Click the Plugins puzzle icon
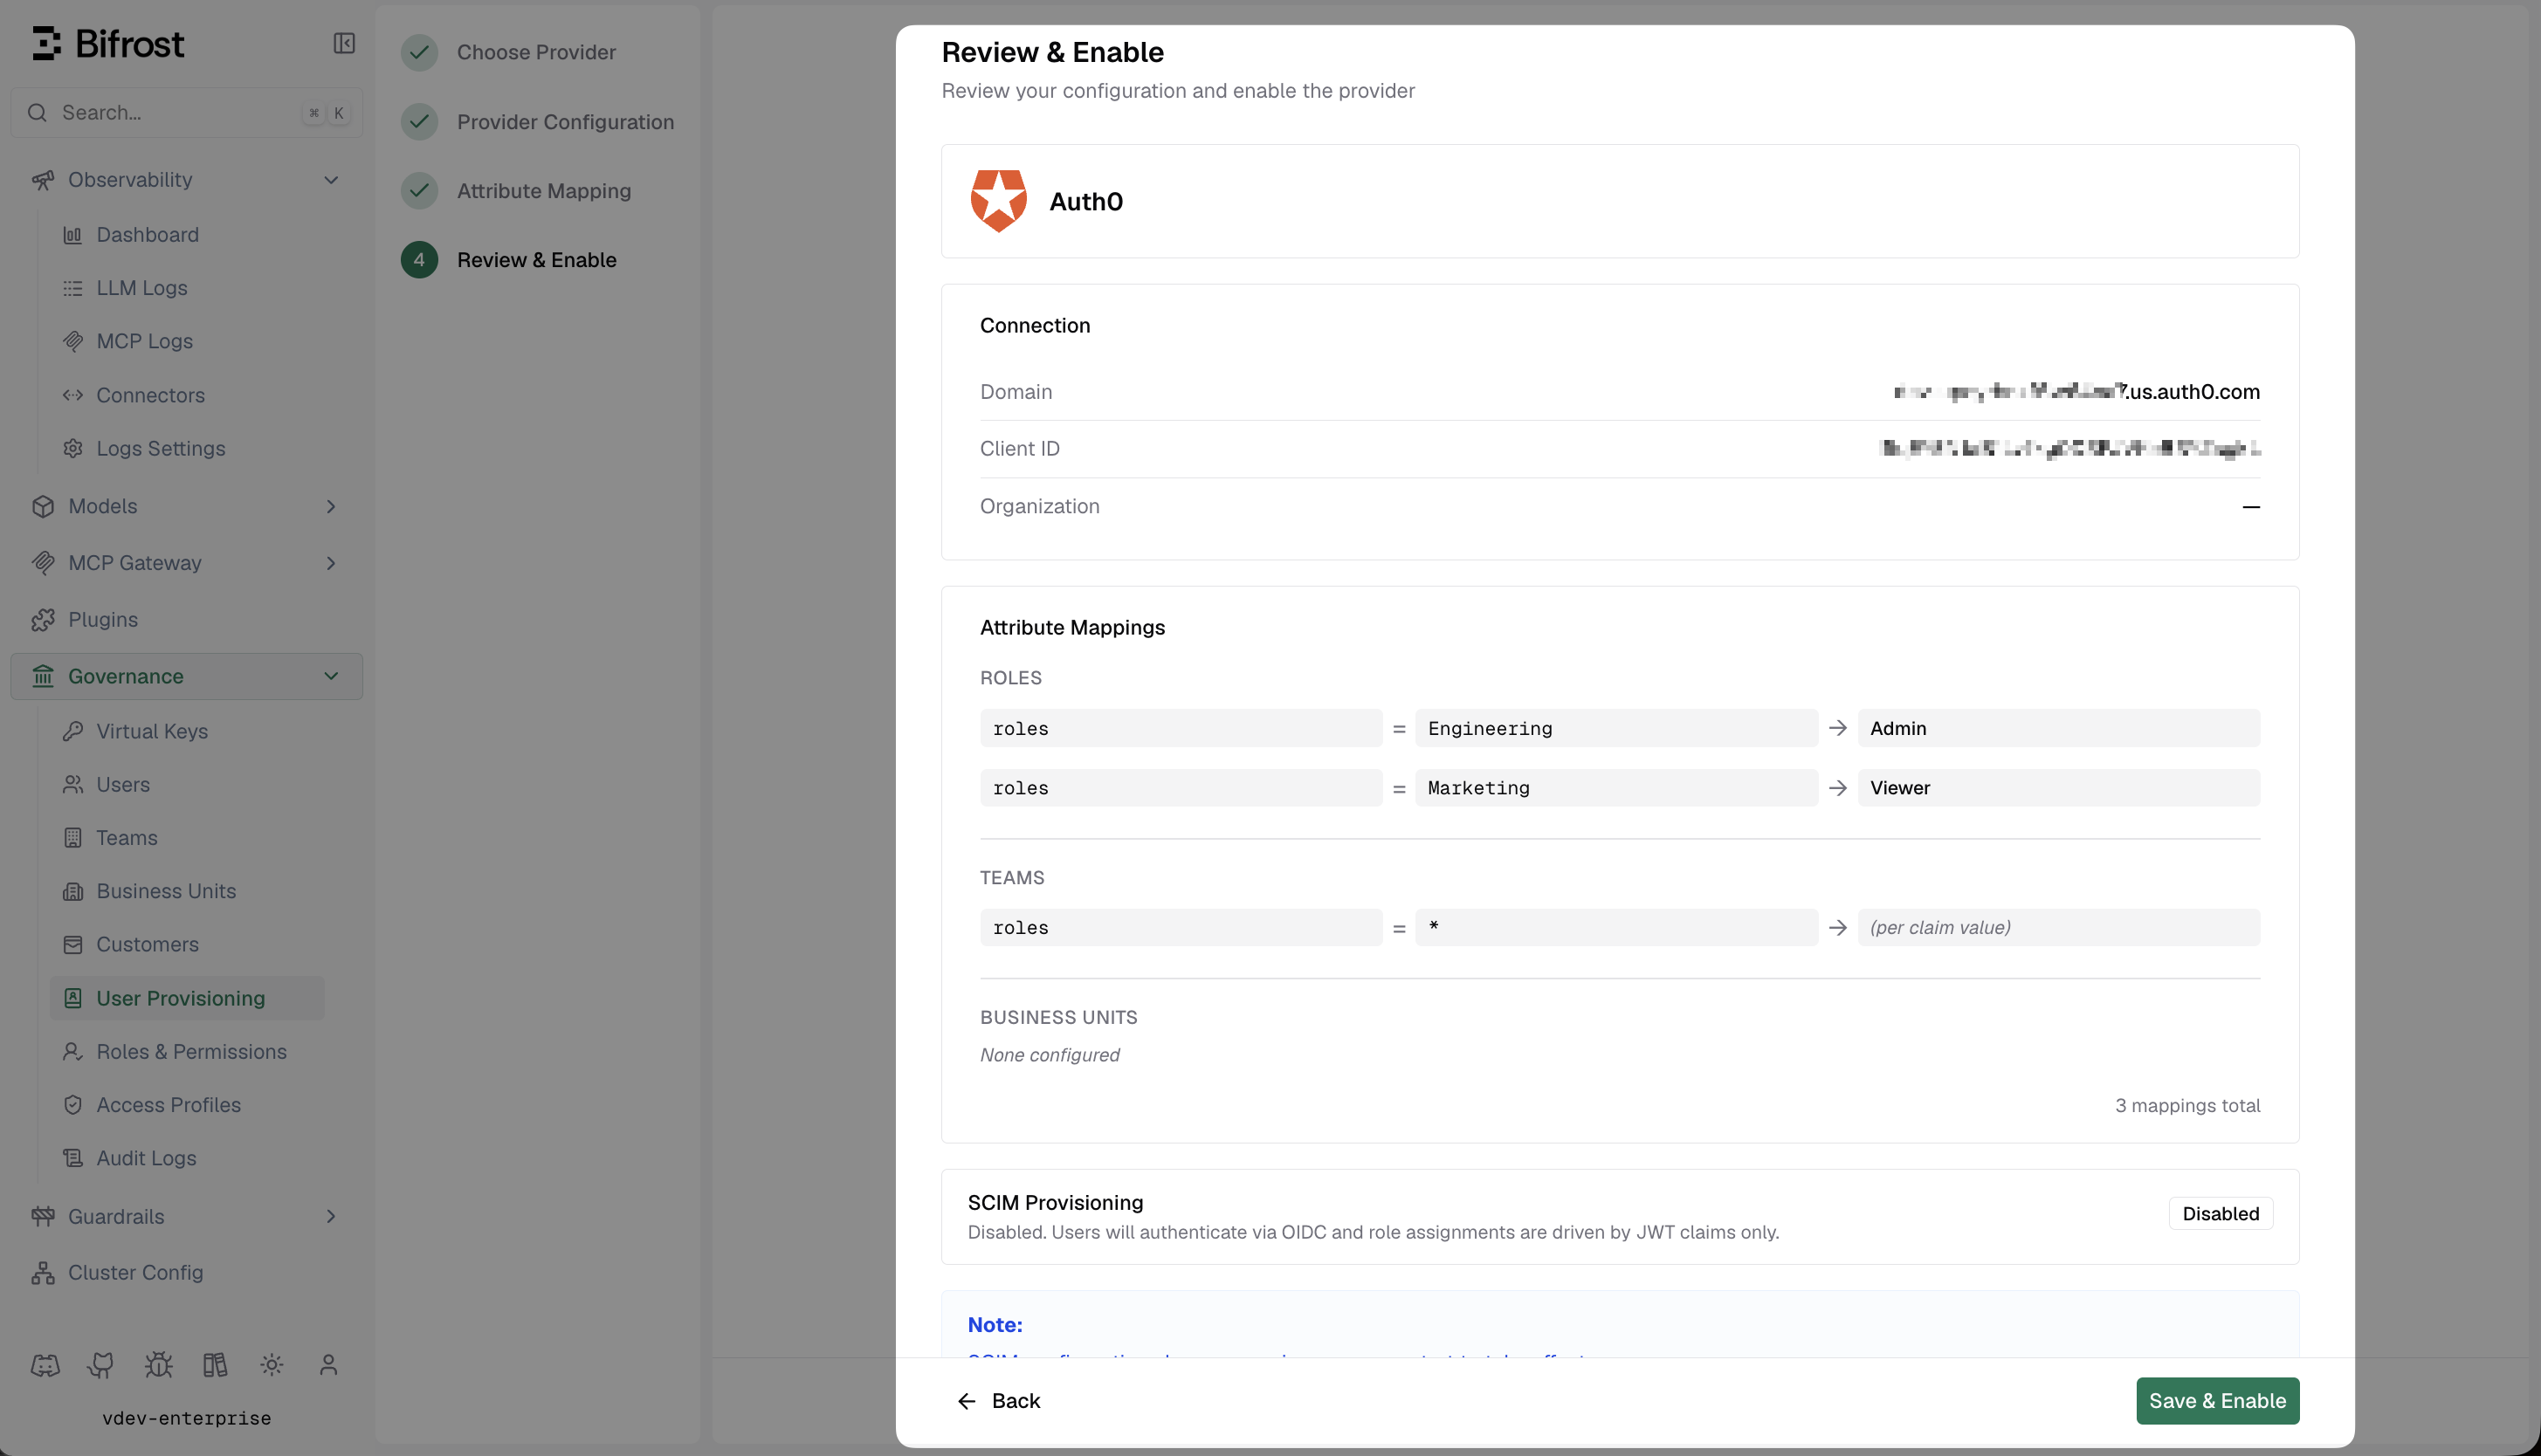This screenshot has height=1456, width=2541. point(43,620)
